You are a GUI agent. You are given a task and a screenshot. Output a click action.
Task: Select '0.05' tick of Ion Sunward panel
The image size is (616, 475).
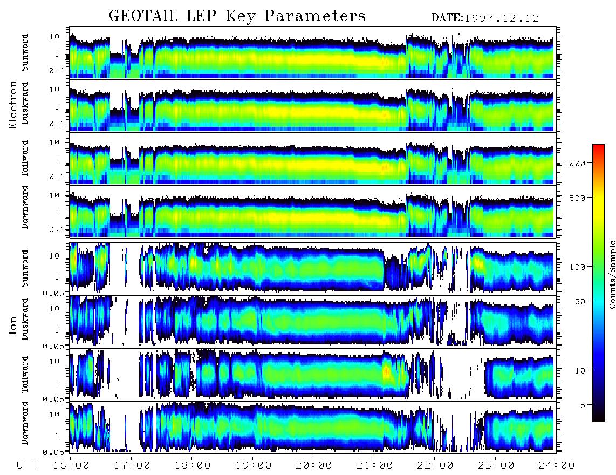pos(53,293)
